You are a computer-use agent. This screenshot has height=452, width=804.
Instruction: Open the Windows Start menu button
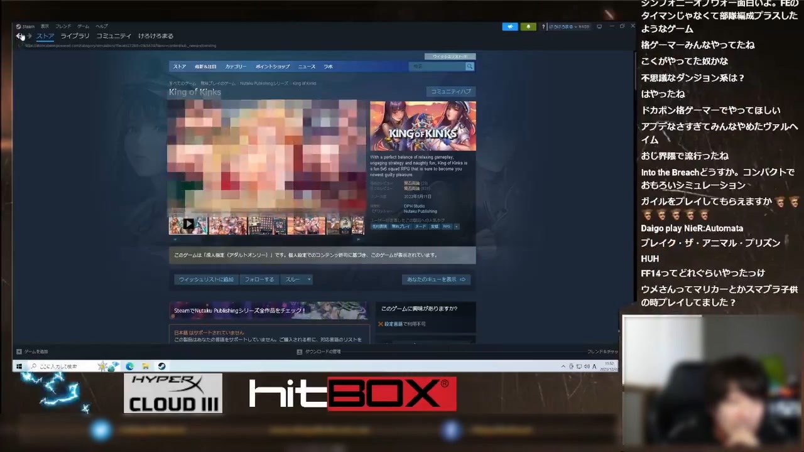19,366
